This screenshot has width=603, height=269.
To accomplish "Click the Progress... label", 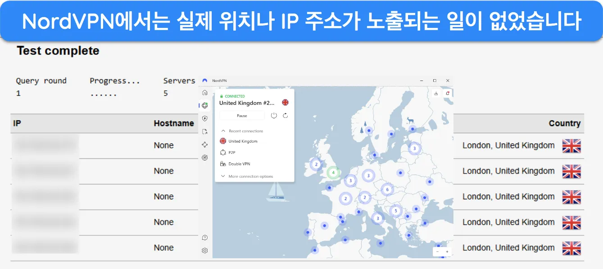I will click(x=115, y=81).
